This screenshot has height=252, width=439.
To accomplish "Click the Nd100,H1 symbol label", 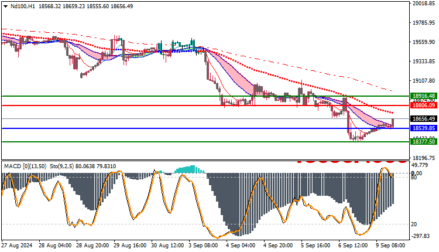I will pos(23,6).
